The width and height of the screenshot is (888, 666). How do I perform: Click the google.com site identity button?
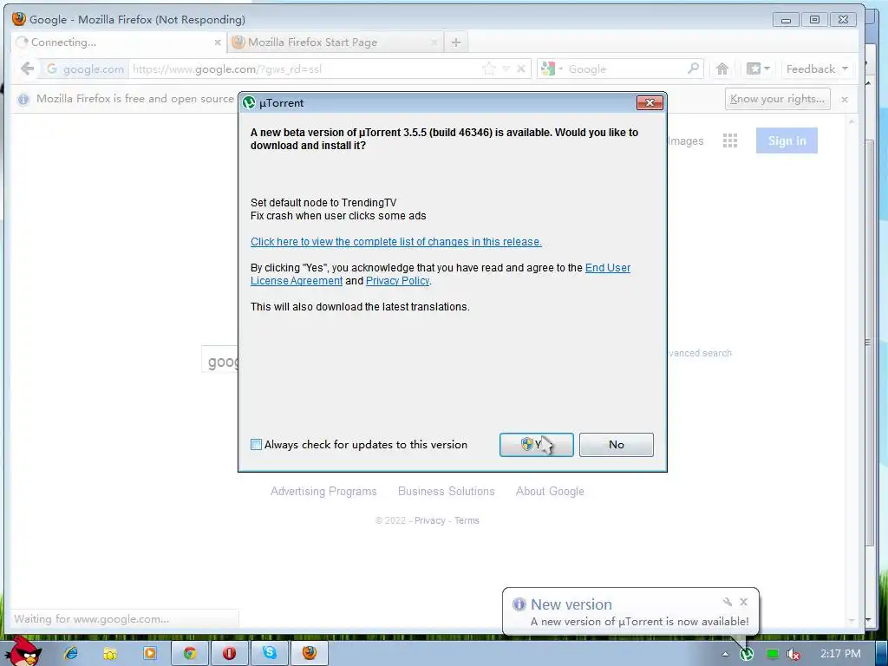pos(86,69)
